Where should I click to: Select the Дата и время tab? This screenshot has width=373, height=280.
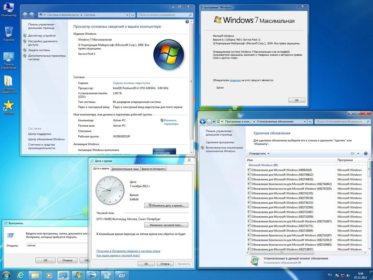pyautogui.click(x=101, y=169)
